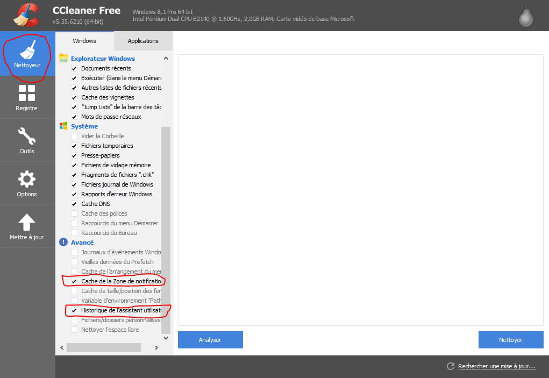This screenshot has width=549, height=378.
Task: Click the refresh icon beside update link
Action: point(451,366)
